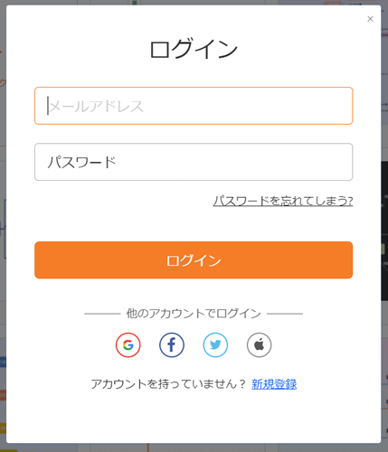Image resolution: width=388 pixels, height=452 pixels.
Task: Click the gray メールアドレス placeholder text
Action: coord(96,106)
